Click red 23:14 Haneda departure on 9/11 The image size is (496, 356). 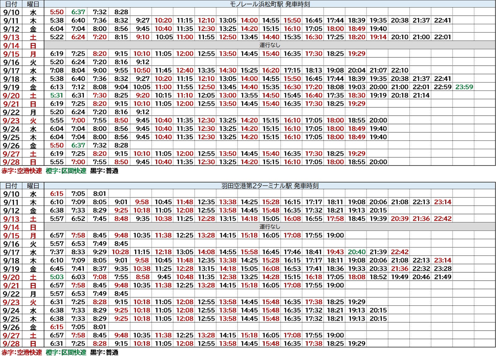(x=442, y=202)
